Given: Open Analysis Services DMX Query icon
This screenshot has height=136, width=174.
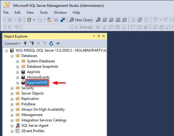Looking at the screenshot, I should click(111, 20).
